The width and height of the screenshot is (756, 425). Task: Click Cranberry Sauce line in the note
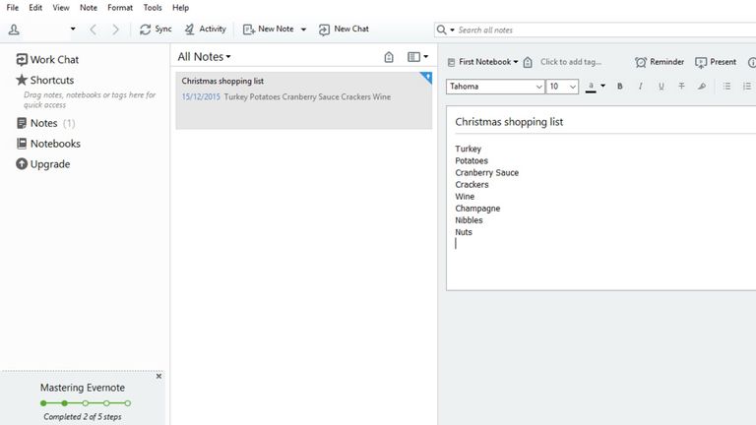486,172
